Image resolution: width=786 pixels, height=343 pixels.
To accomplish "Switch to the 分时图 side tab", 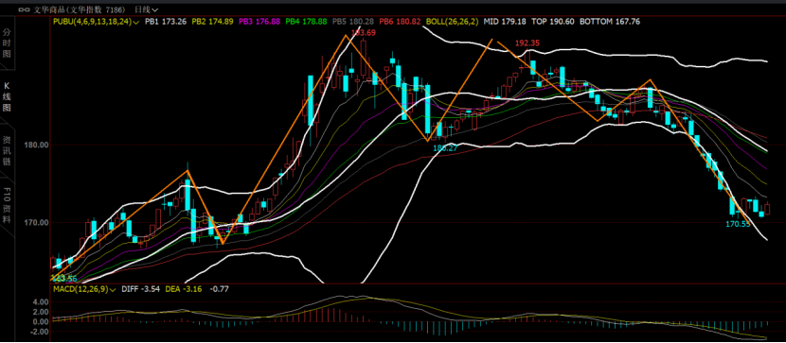I will pos(7,43).
